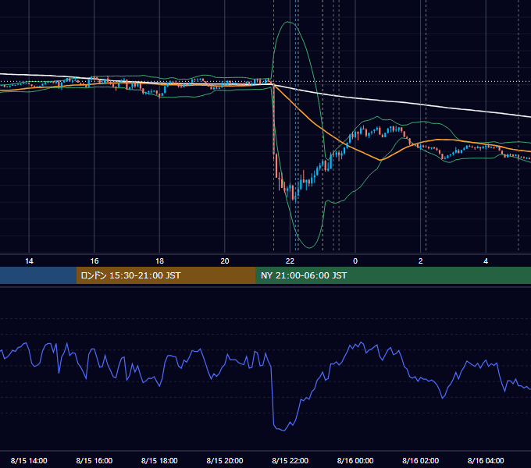The image size is (531, 468).
Task: Click the price axis label 18
Action: 159,261
